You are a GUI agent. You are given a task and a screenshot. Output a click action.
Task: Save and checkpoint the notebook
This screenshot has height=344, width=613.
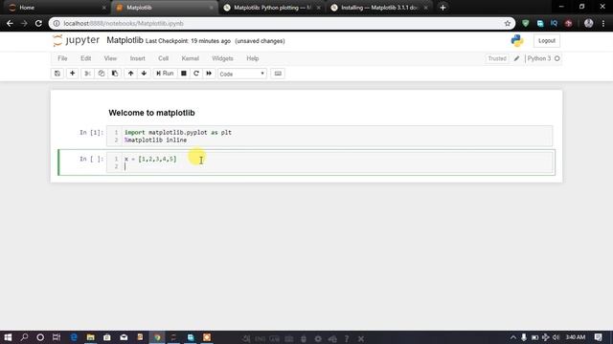tap(57, 74)
